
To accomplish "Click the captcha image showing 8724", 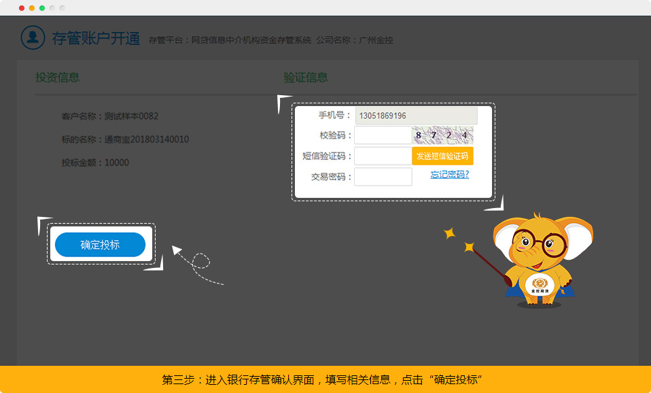I will coord(442,135).
